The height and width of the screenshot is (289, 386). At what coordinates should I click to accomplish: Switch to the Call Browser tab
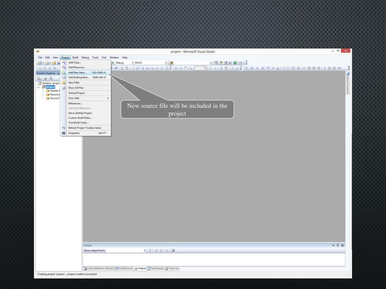pyautogui.click(x=124, y=269)
